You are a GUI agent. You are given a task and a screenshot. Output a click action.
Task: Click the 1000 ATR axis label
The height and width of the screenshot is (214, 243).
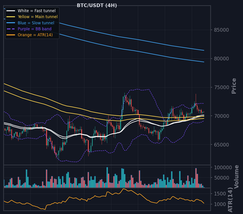pyautogui.click(x=220, y=204)
